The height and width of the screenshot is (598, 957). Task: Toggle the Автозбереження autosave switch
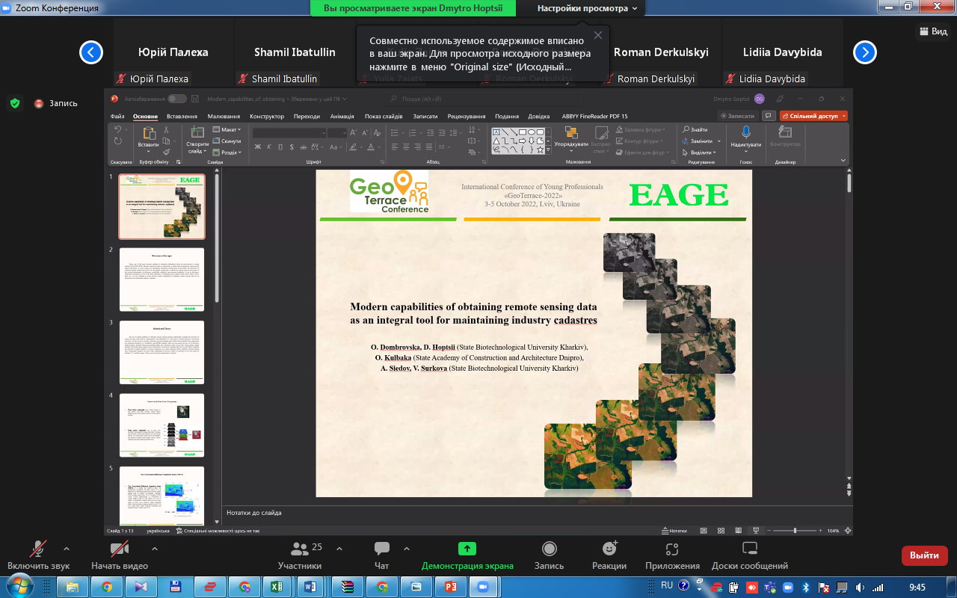[x=177, y=99]
